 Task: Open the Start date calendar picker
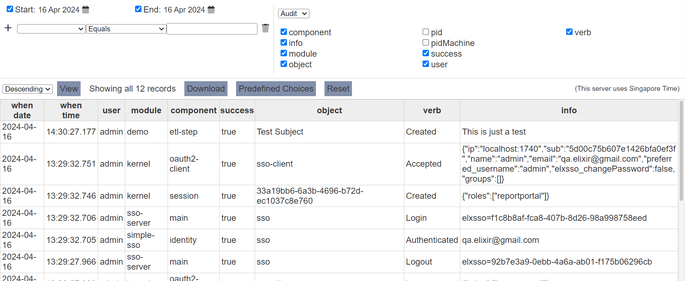(x=86, y=10)
